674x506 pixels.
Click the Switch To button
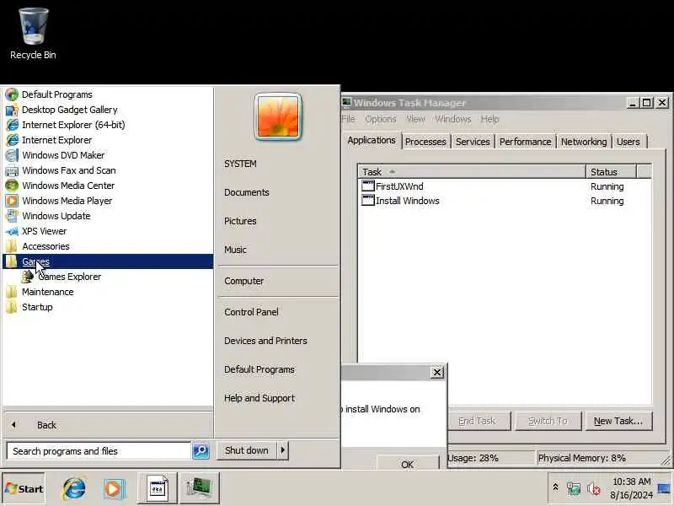pyautogui.click(x=548, y=421)
